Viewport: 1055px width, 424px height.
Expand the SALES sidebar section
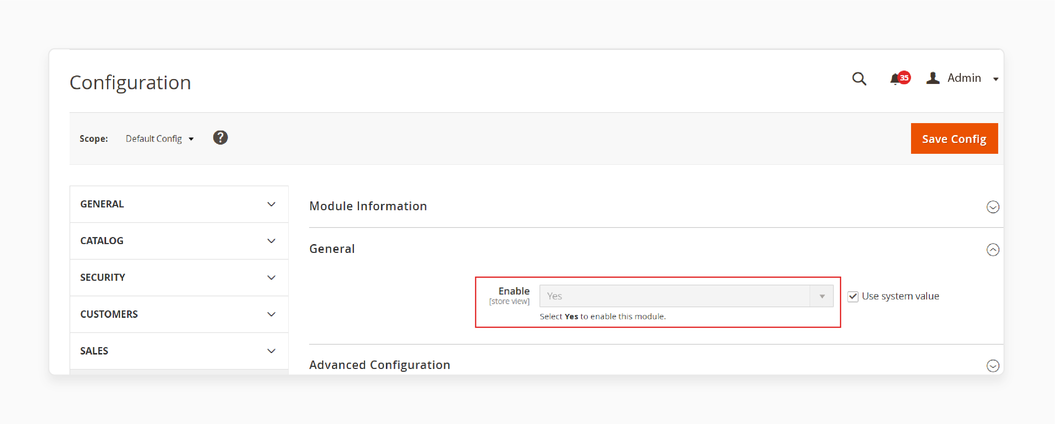[179, 351]
